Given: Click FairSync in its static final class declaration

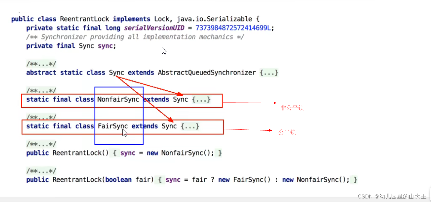Looking at the screenshot, I should pyautogui.click(x=113, y=126).
